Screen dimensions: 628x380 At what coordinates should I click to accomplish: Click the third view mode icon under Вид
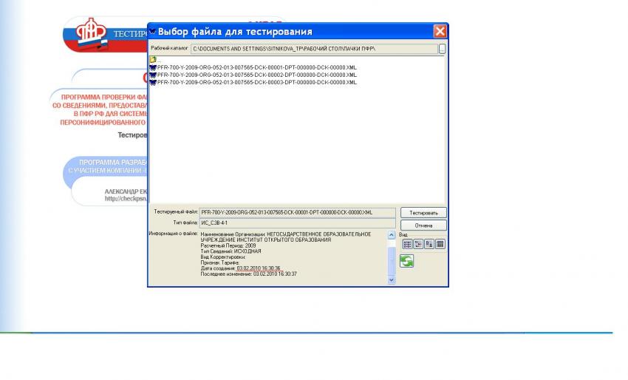(429, 244)
